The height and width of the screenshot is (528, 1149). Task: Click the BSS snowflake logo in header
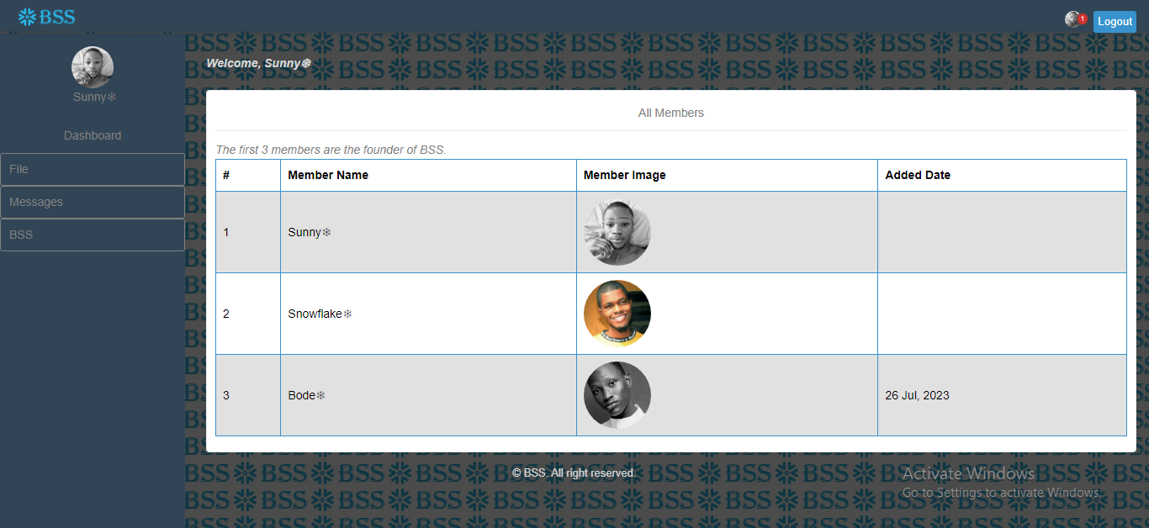point(46,17)
